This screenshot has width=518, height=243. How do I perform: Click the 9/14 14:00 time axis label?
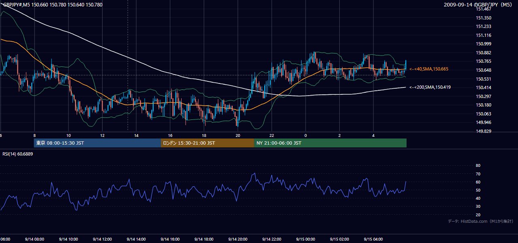[136, 239]
